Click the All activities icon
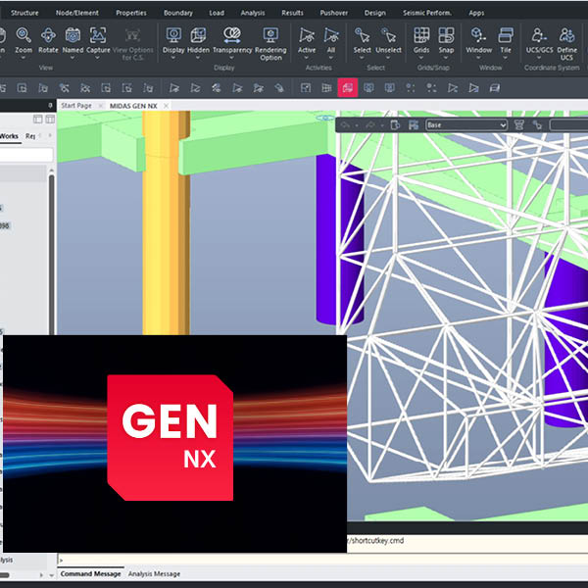Viewport: 588px width, 588px height. [x=331, y=35]
